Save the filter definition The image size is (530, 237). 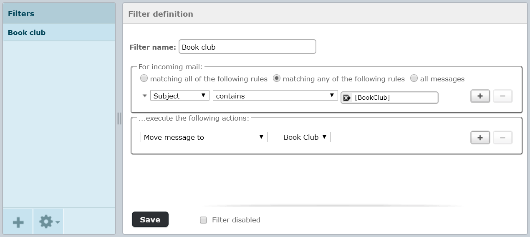click(x=150, y=219)
